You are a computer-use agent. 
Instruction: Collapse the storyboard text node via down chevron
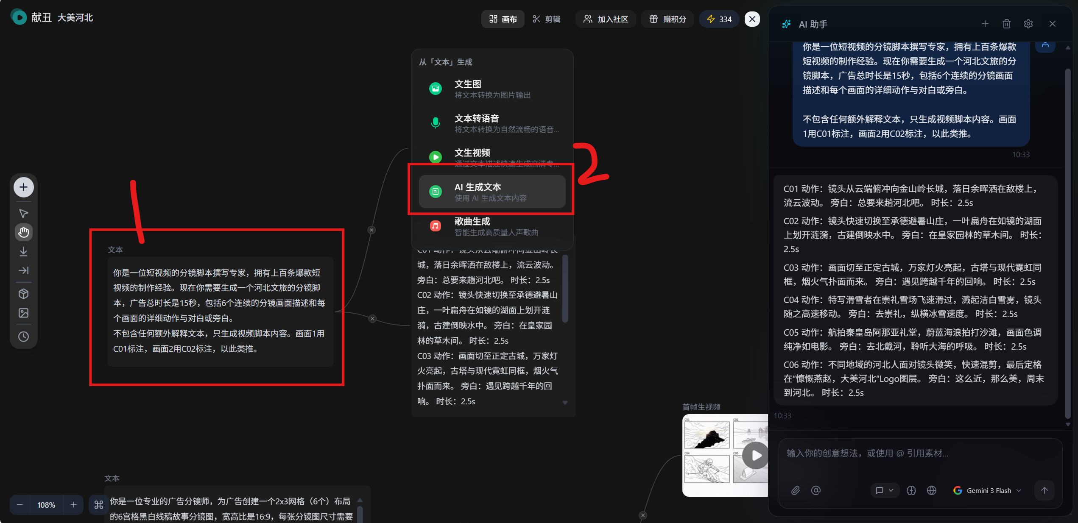[x=565, y=402]
